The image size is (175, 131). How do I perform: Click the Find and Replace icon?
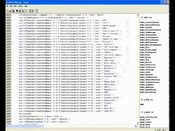[23, 11]
